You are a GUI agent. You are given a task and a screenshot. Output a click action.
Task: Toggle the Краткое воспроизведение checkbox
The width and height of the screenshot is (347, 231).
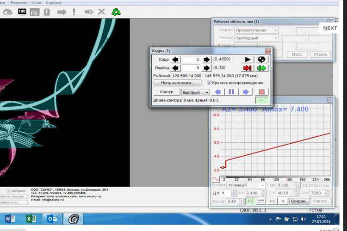pyautogui.click(x=210, y=83)
